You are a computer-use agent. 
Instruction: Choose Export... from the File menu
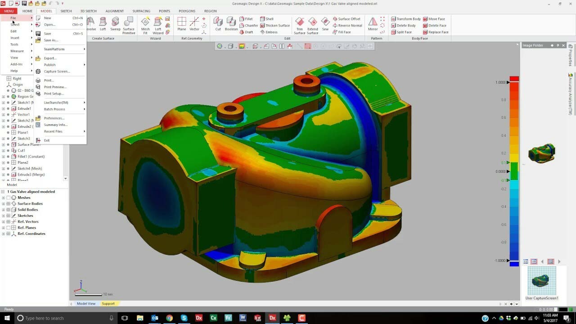60,58
